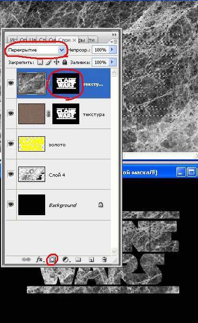Select the Clone Wars mask of top layer
Screen dimensions: 198x323
tap(66, 83)
